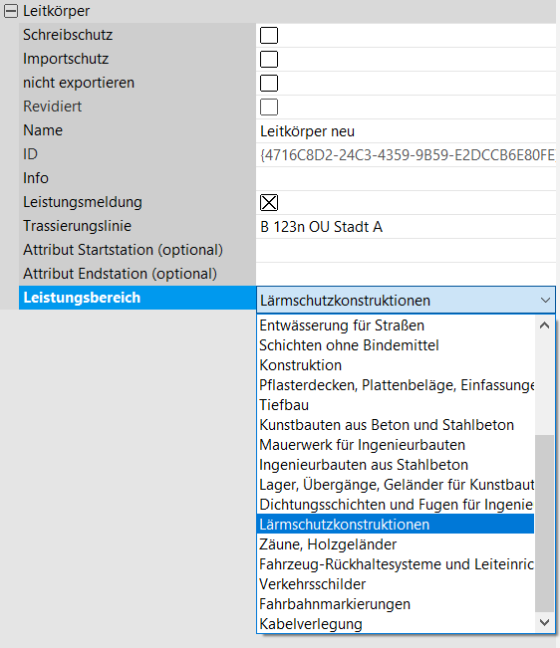The width and height of the screenshot is (560, 648).
Task: Click the Trassierungslinie value field
Action: coord(406,227)
